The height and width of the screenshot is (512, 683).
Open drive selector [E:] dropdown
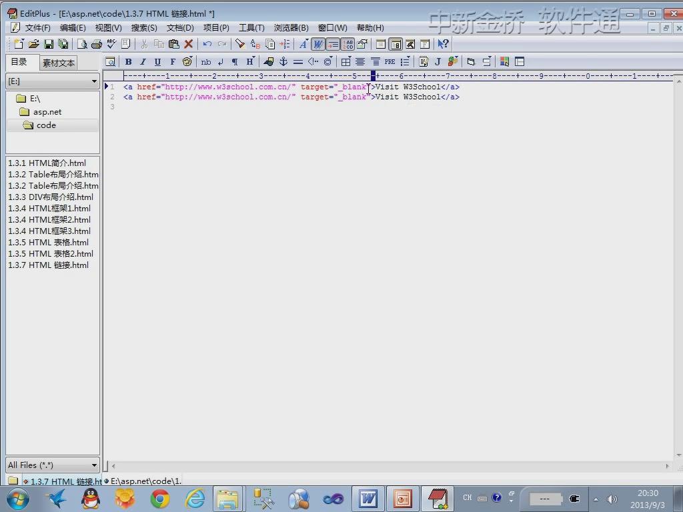tap(53, 81)
